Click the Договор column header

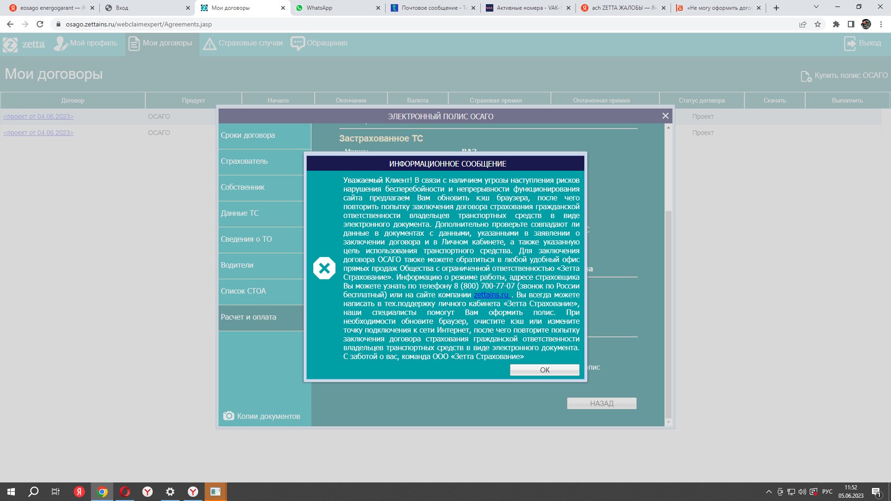(x=73, y=100)
